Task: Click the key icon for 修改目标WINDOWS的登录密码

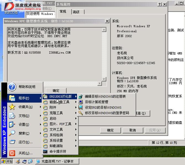Action: 81,113
